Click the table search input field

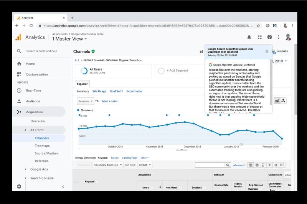(x=210, y=165)
